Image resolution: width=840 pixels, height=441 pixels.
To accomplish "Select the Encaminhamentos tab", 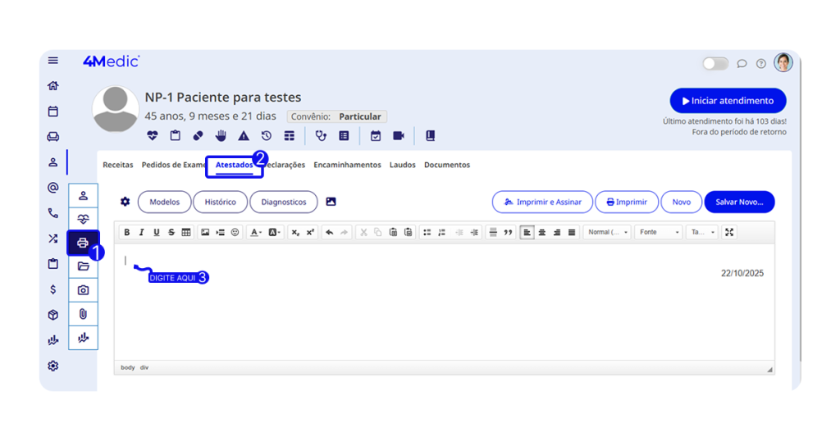I will [x=347, y=165].
